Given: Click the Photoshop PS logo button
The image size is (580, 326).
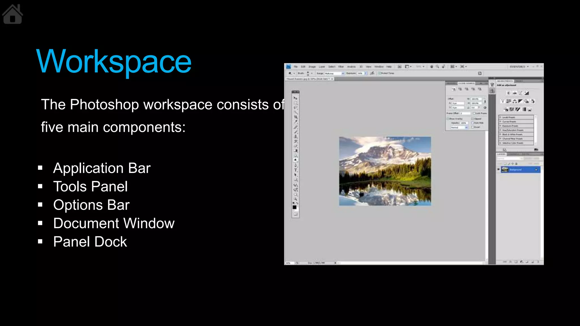Looking at the screenshot, I should click(289, 67).
